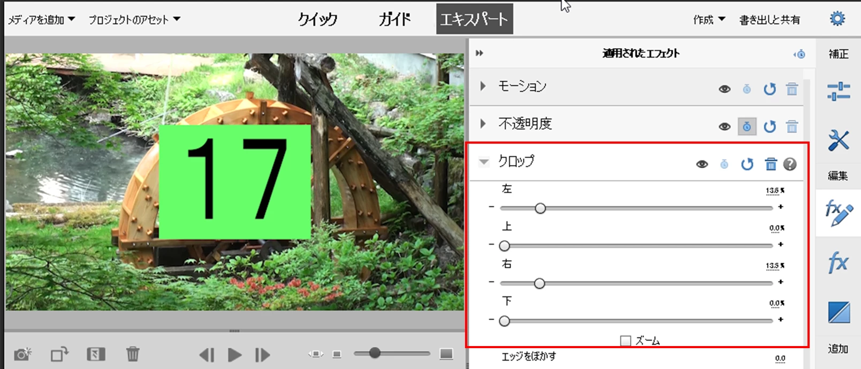
Task: Open the transitions panel icon
Action: [x=839, y=312]
